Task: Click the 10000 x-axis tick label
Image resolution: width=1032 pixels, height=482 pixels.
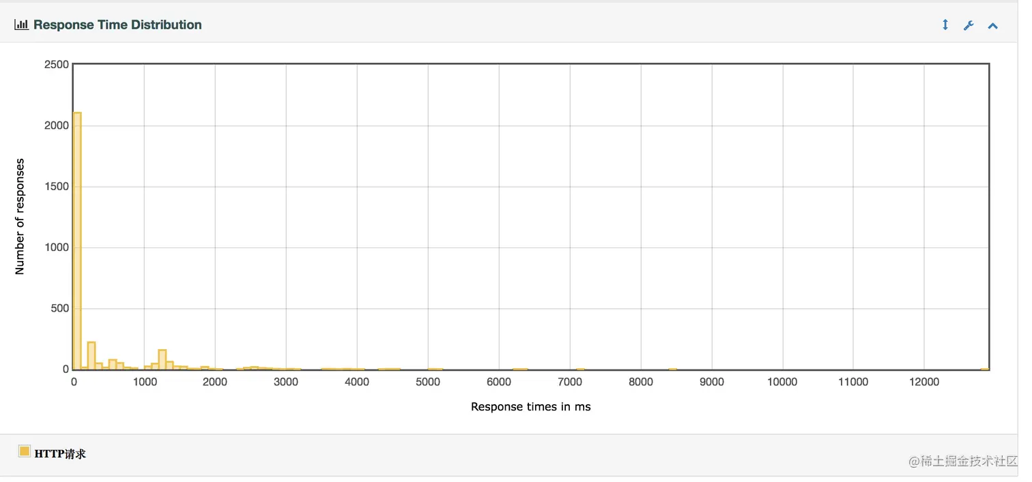Action: (782, 382)
